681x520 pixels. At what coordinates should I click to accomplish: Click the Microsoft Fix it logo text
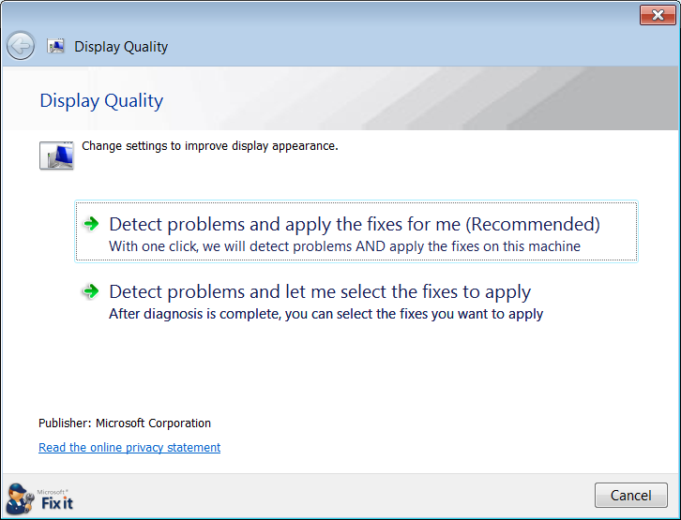[55, 500]
